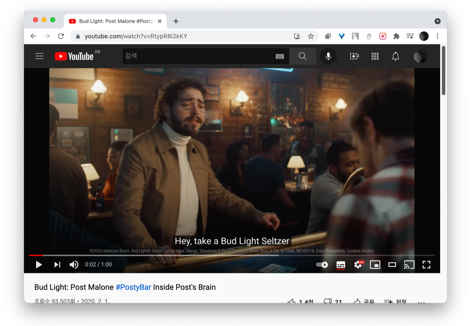Open the create video menu
Screen dimensions: 471x326
coord(354,56)
